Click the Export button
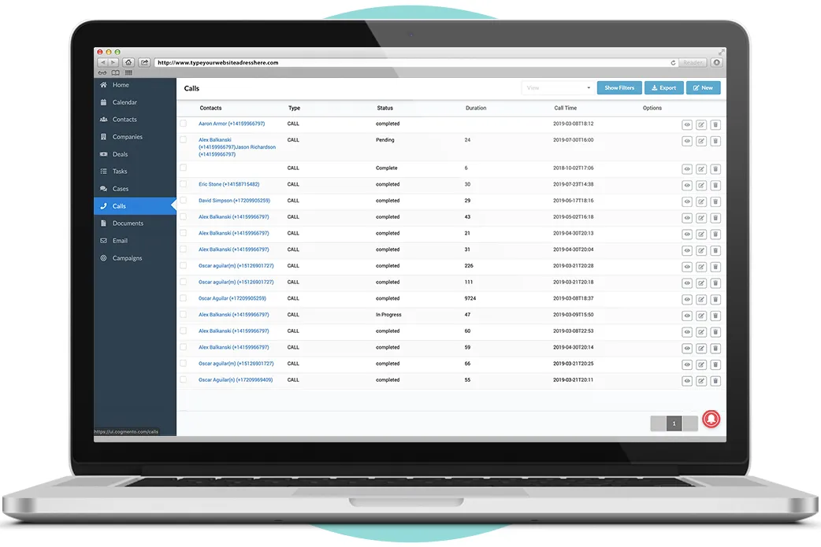821x547 pixels. point(664,88)
